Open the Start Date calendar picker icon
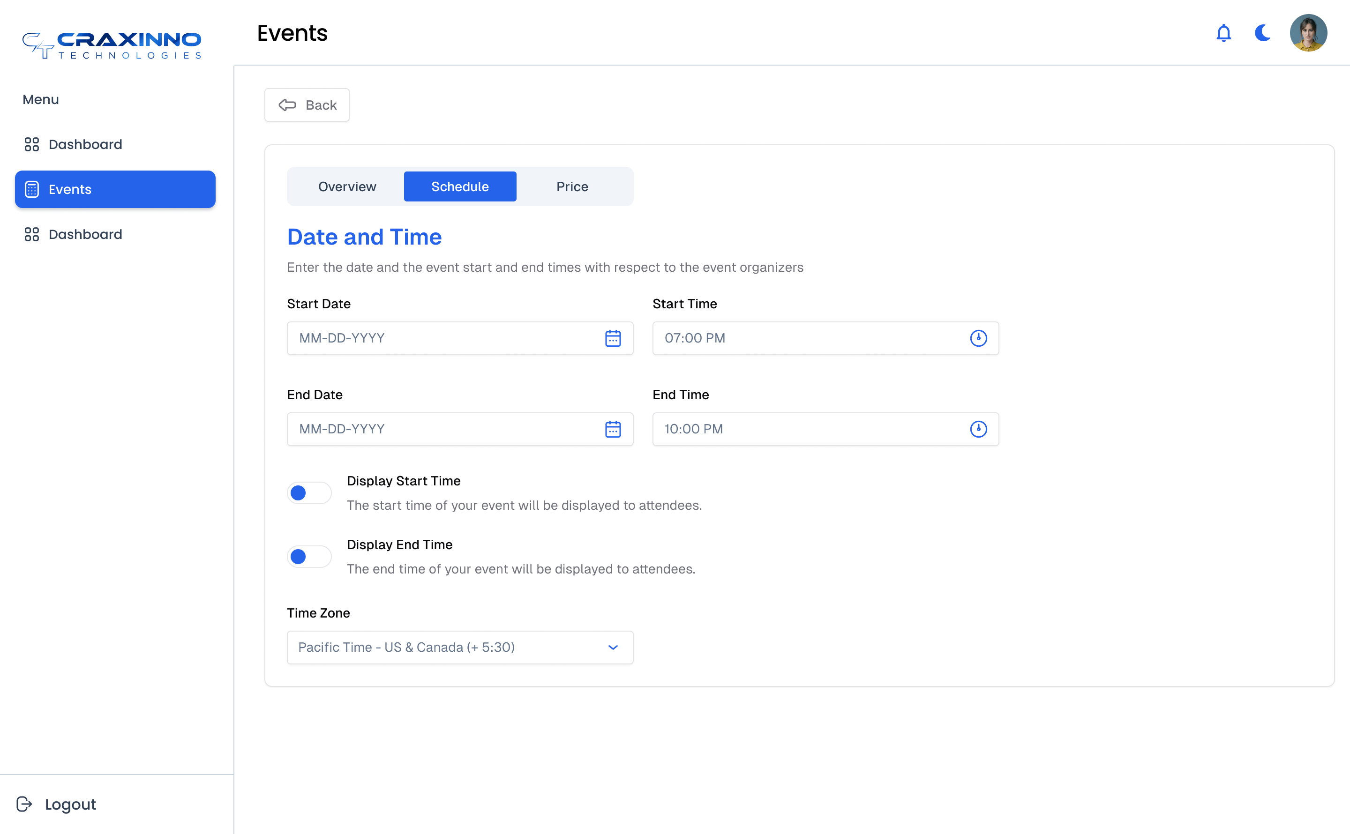This screenshot has width=1350, height=834. click(x=613, y=338)
